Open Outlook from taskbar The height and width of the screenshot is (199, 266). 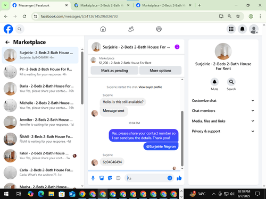(72, 194)
